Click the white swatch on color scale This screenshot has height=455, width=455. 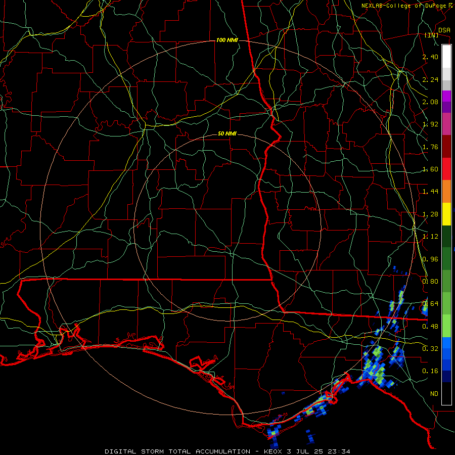pyautogui.click(x=446, y=56)
